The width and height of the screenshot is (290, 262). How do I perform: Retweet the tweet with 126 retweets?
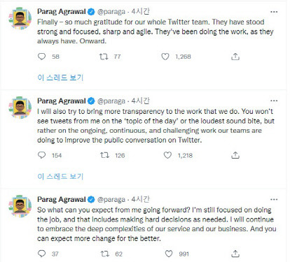(104, 155)
